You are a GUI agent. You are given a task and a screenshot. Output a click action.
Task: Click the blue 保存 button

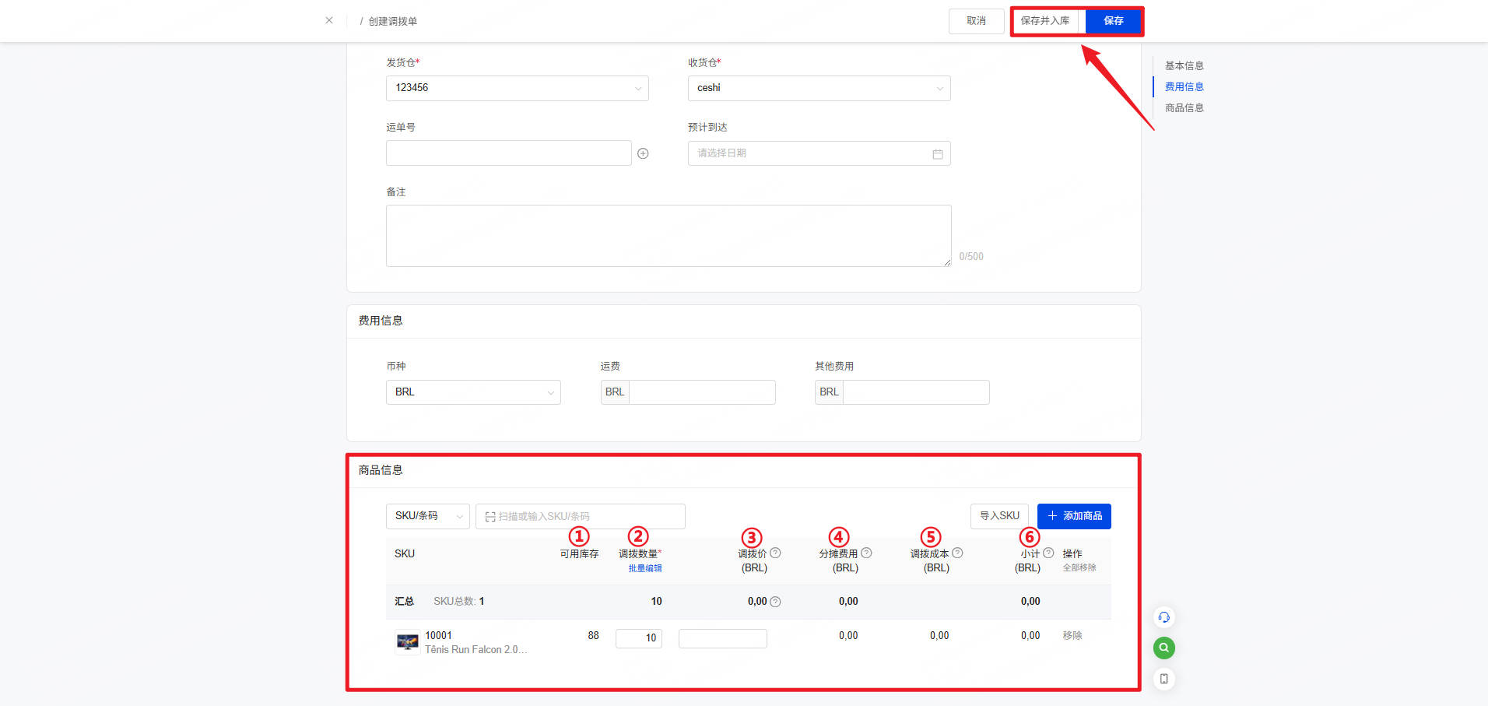pyautogui.click(x=1113, y=21)
